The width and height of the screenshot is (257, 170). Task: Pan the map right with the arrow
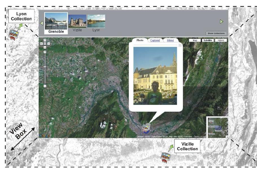pos(49,44)
